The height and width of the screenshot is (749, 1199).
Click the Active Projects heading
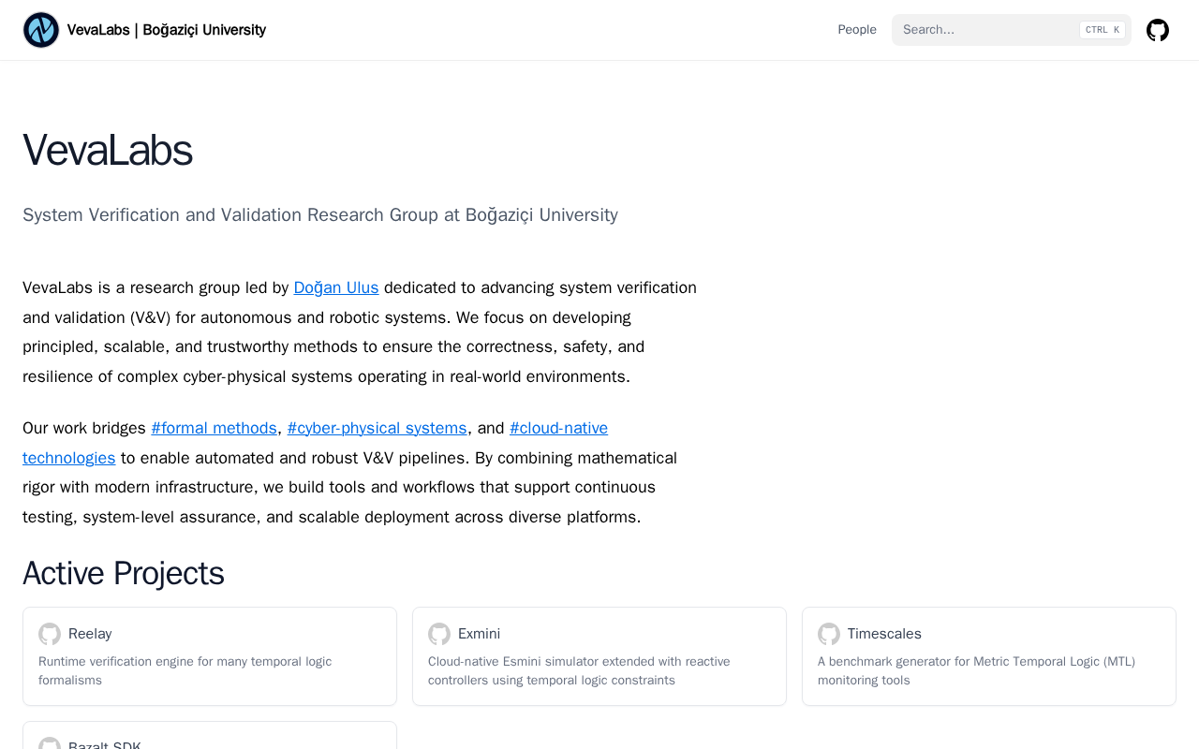(x=124, y=573)
